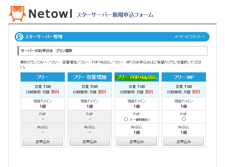Click 容量 2GB in 容量増加 plan

tap(90, 87)
